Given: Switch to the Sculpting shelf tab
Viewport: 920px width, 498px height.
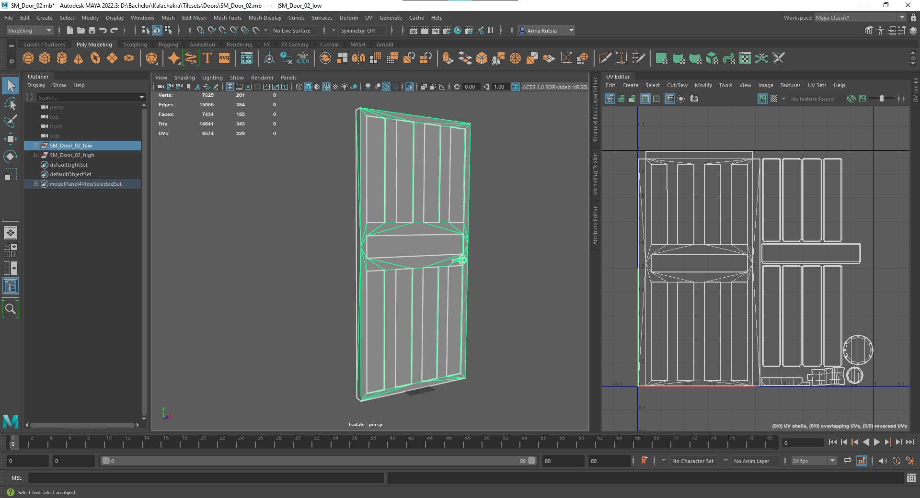Looking at the screenshot, I should click(135, 45).
